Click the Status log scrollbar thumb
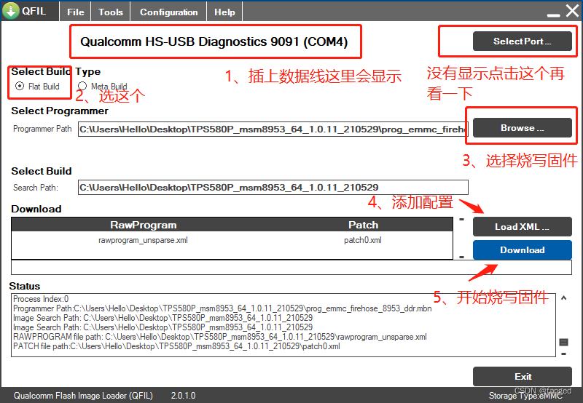 pyautogui.click(x=563, y=342)
